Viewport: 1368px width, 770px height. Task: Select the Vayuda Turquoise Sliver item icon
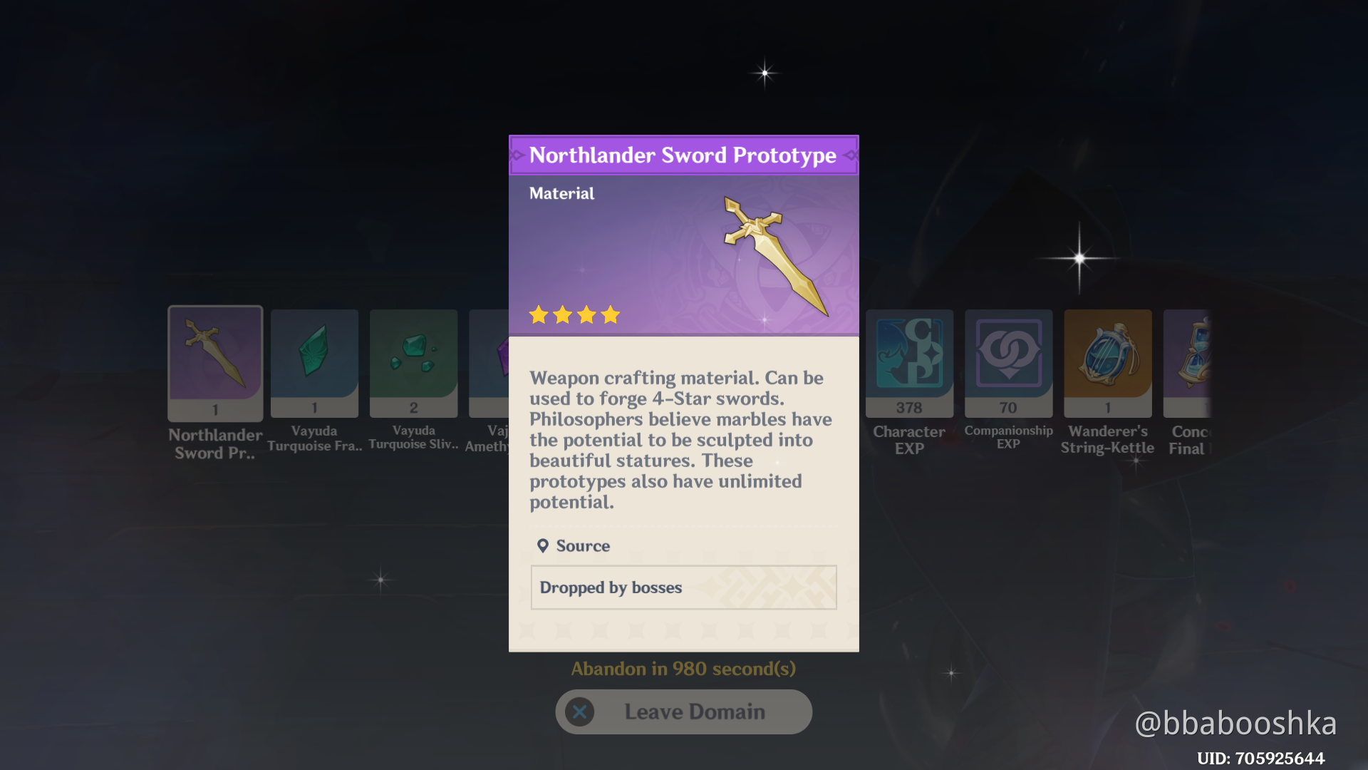(x=413, y=363)
